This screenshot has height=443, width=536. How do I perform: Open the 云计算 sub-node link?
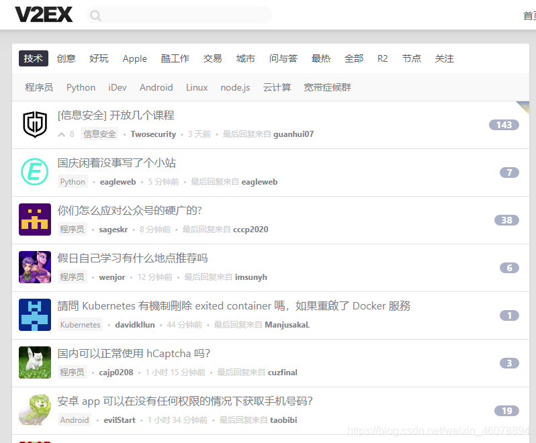tap(277, 87)
